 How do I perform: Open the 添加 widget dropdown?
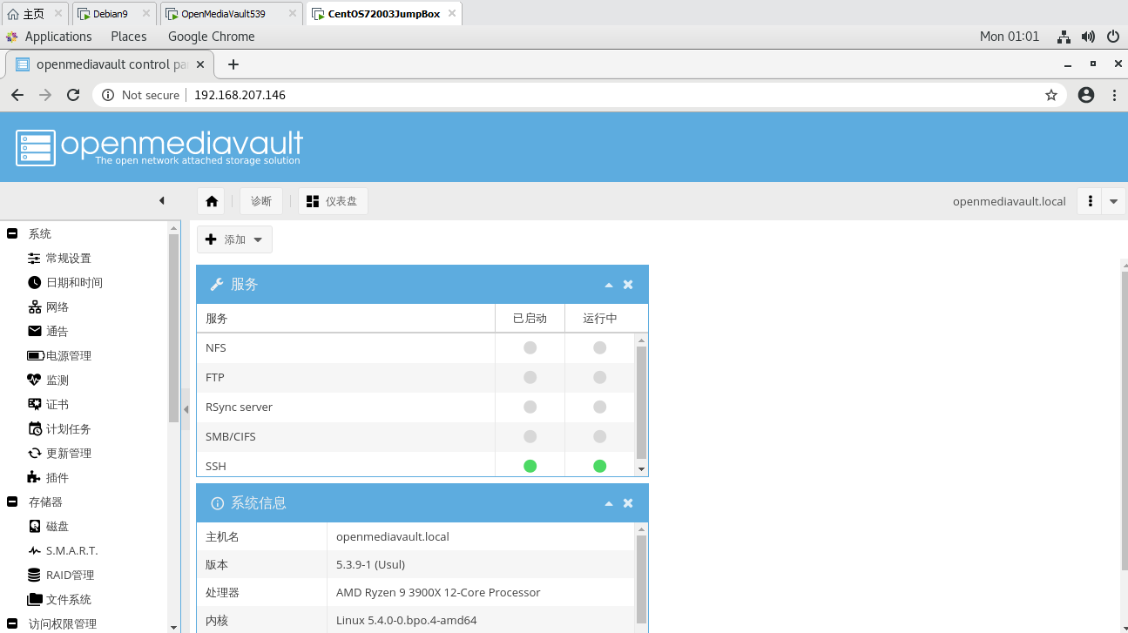tap(233, 239)
